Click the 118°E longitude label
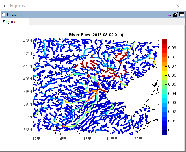This screenshot has width=186, height=152. [x=112, y=139]
